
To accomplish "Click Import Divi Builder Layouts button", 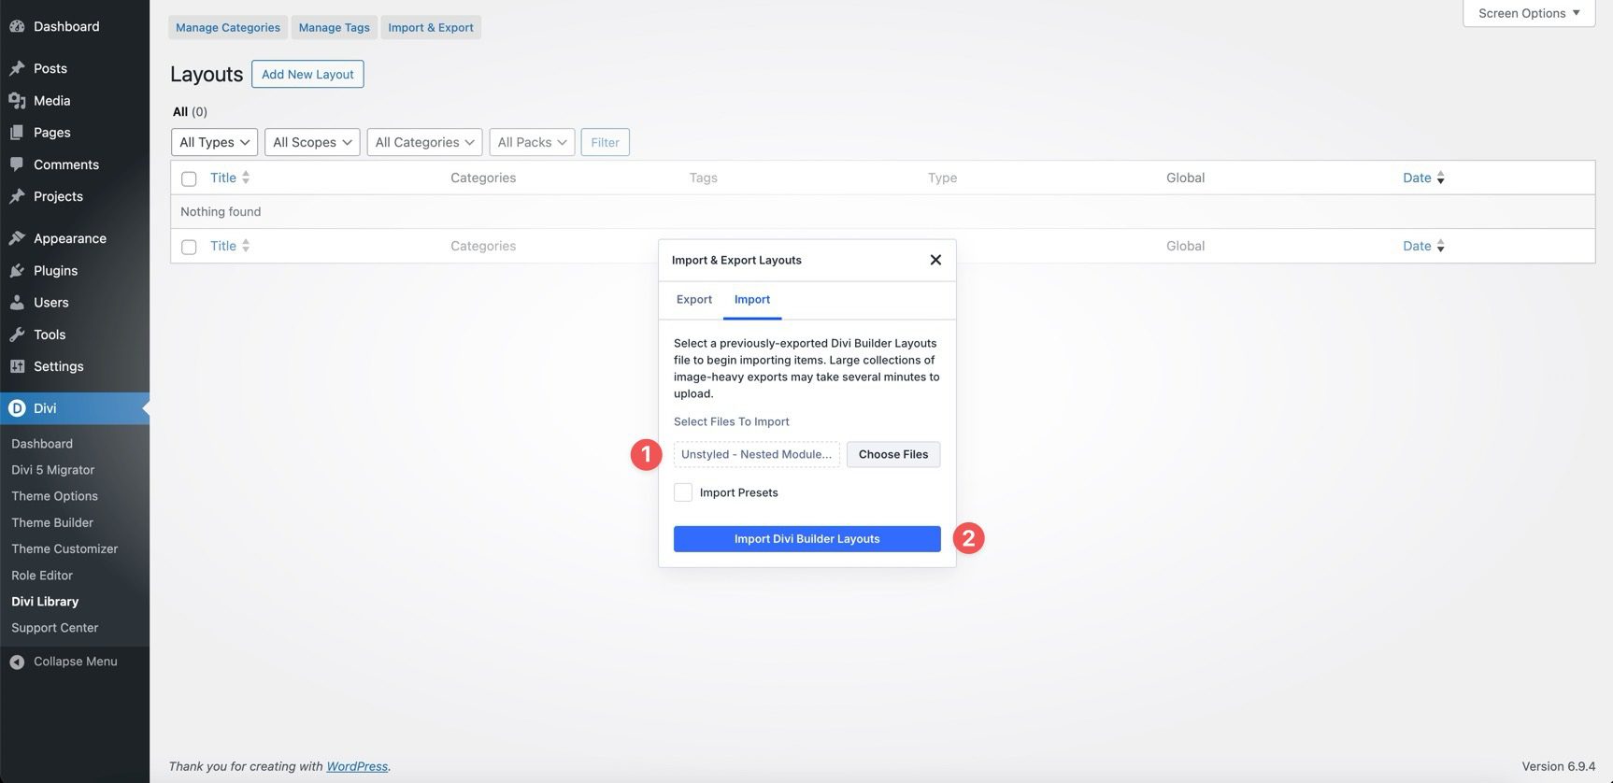I will coord(807,539).
